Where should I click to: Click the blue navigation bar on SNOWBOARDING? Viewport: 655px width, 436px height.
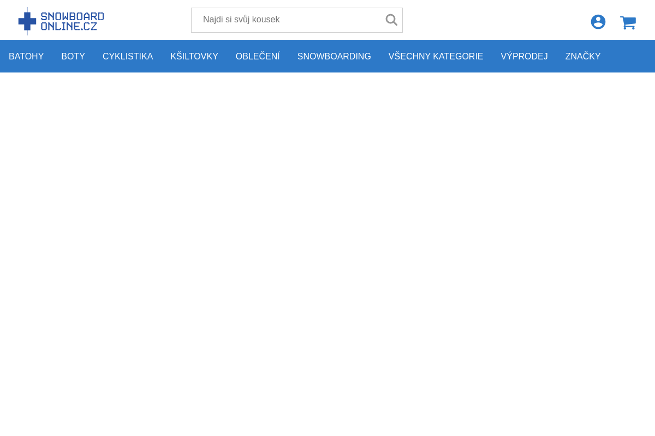click(x=334, y=56)
